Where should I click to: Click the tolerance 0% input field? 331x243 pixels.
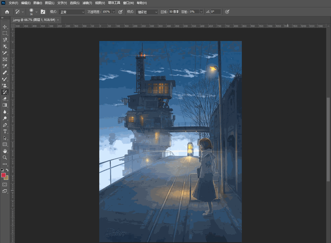click(x=194, y=12)
